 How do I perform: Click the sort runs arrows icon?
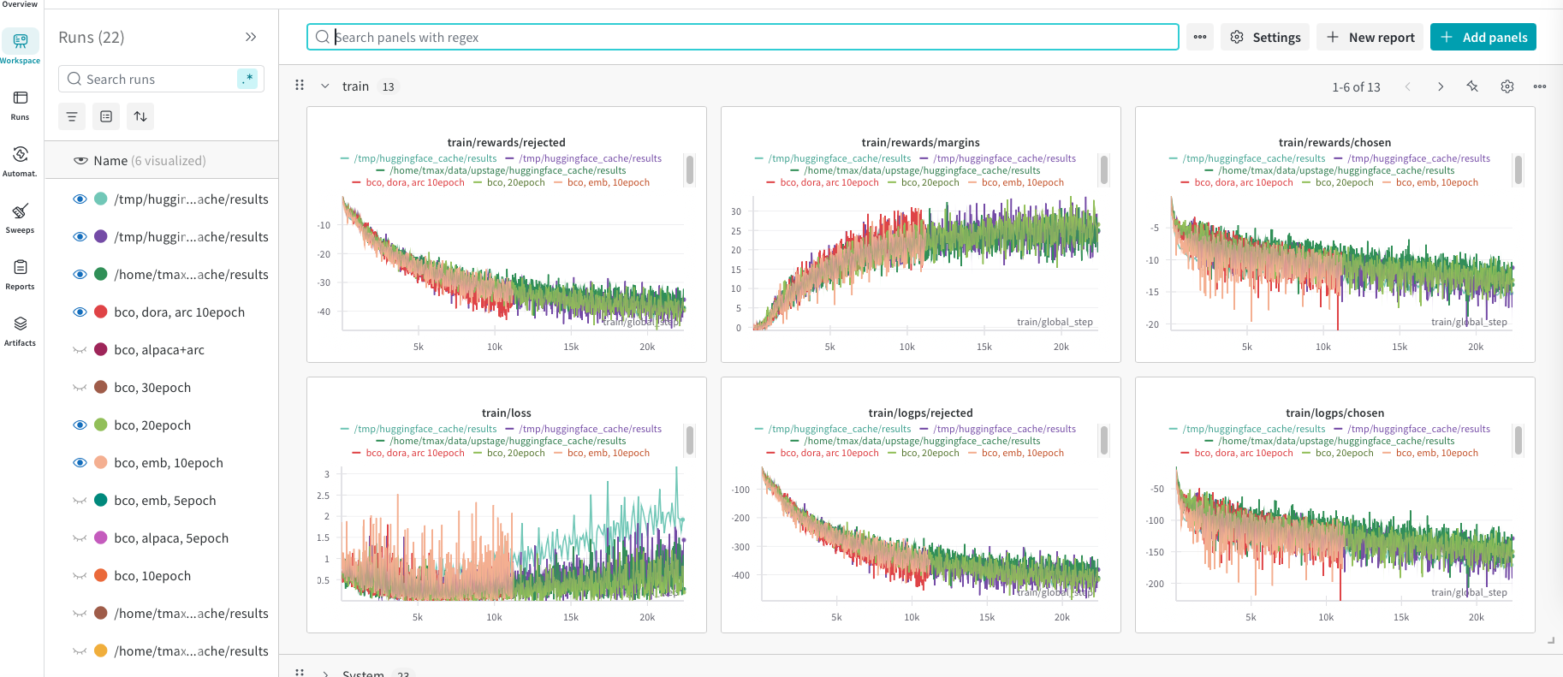pos(140,116)
